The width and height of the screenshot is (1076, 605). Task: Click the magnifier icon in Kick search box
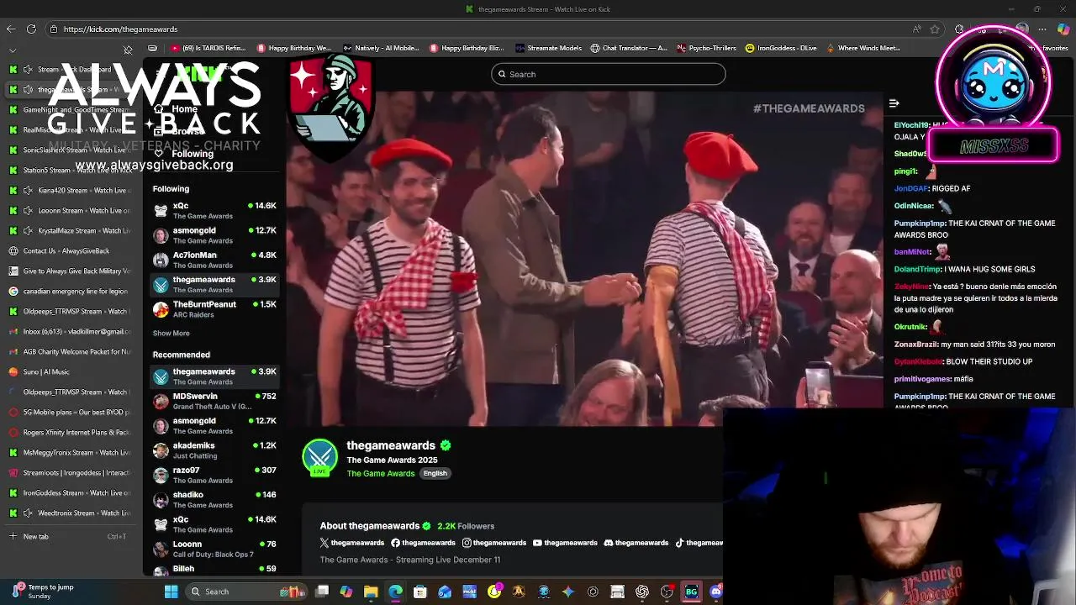tap(502, 74)
